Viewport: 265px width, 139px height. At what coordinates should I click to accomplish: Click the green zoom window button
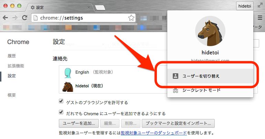(19, 6)
